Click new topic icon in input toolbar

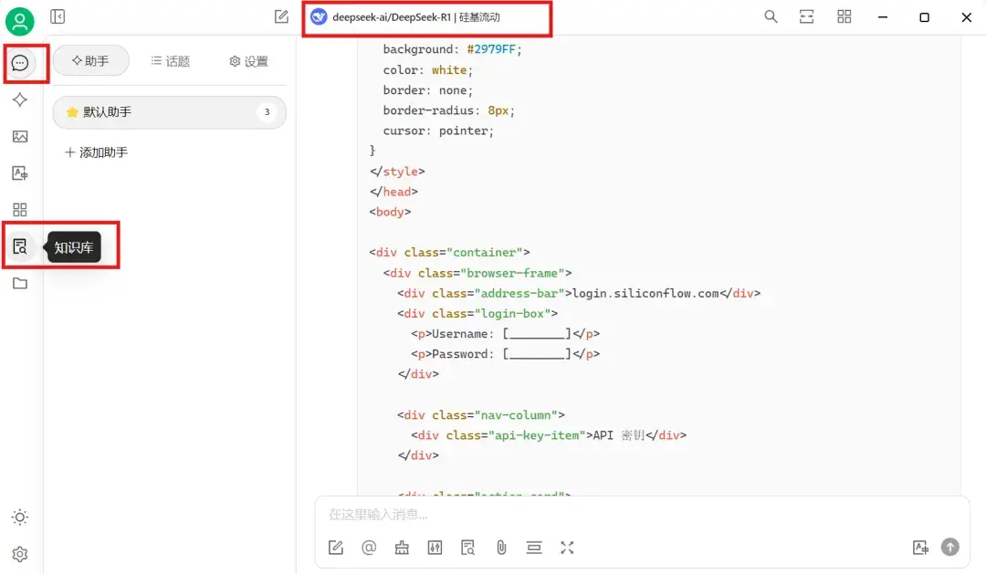(336, 548)
